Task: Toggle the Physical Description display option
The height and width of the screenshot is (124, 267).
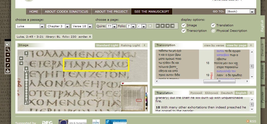Action: click(x=213, y=31)
